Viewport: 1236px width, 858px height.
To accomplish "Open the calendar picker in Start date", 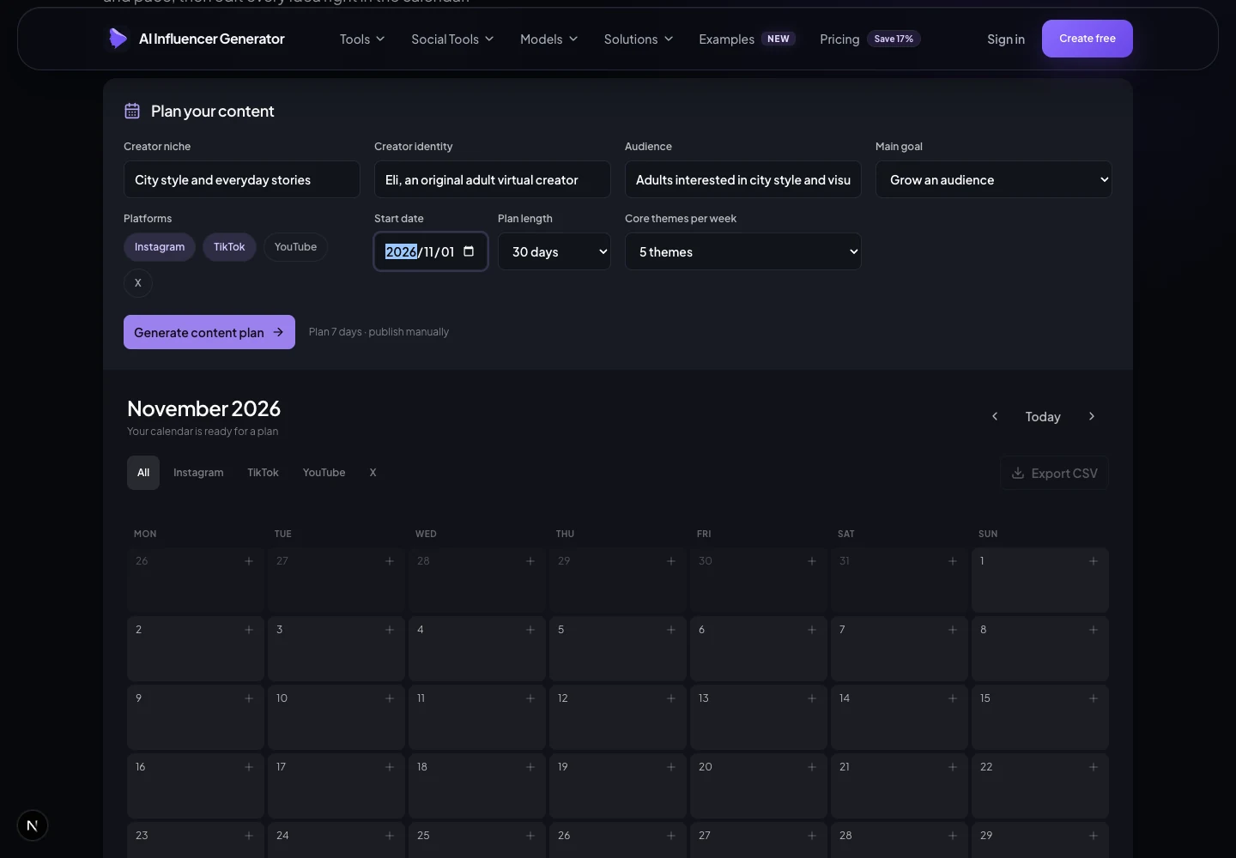I will coord(469,251).
